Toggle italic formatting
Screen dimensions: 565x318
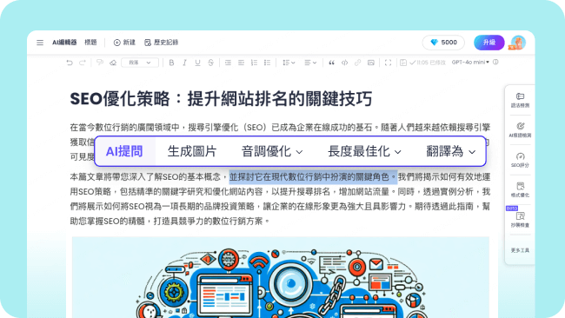[x=184, y=63]
